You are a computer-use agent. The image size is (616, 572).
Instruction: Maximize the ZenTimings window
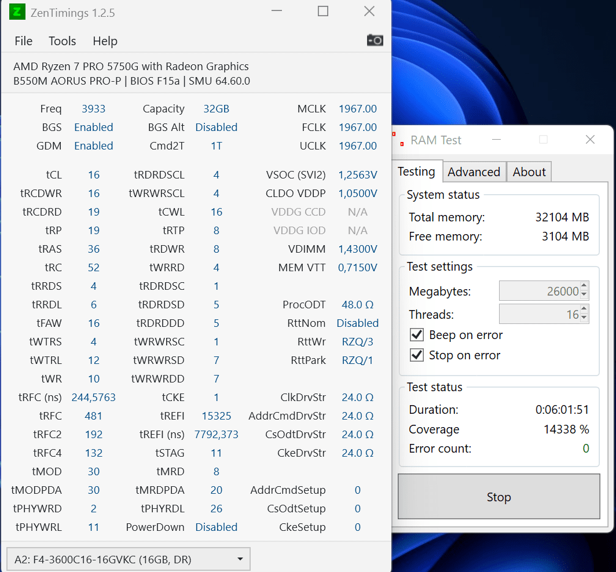(x=323, y=11)
